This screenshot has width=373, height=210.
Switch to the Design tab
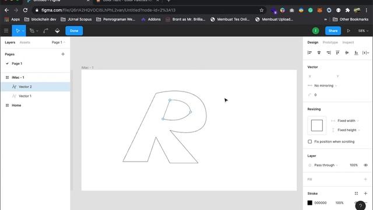312,43
